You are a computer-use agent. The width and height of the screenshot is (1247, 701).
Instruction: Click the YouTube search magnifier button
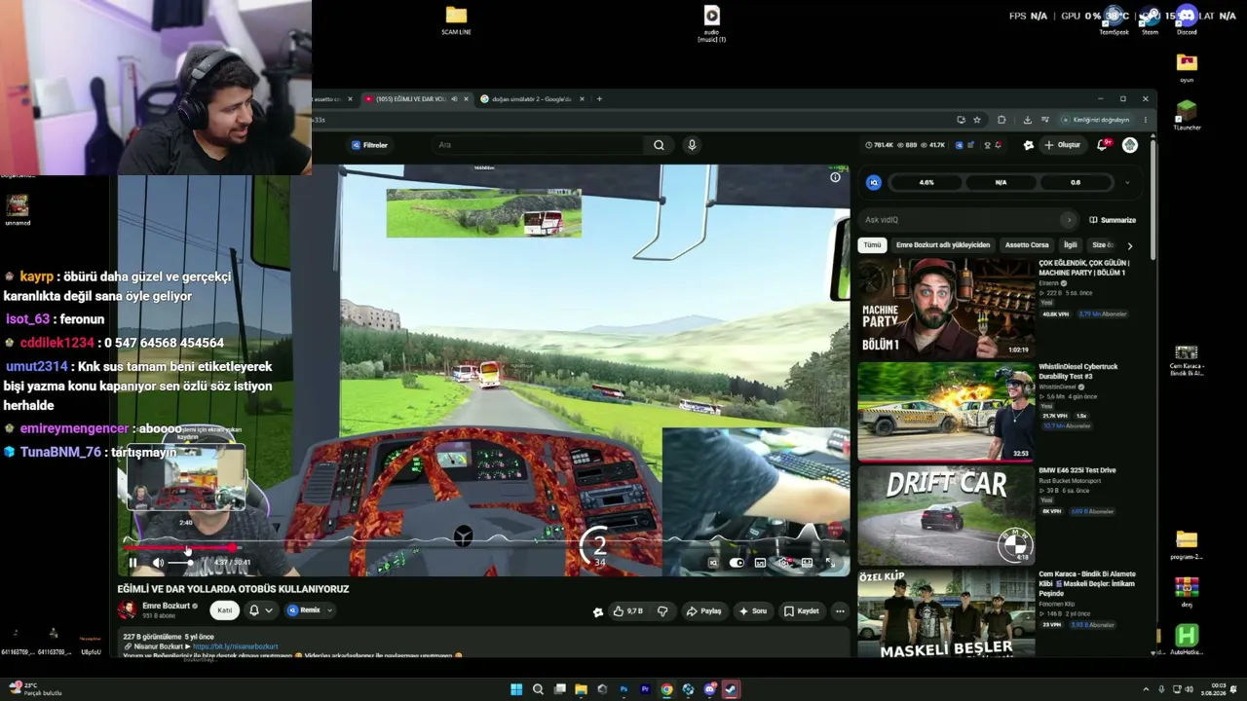[659, 145]
